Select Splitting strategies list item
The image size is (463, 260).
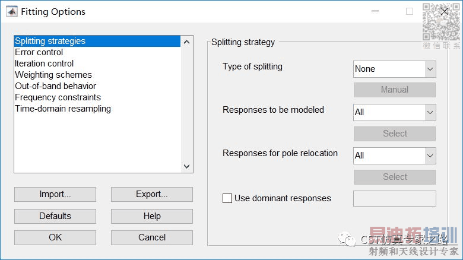50,41
